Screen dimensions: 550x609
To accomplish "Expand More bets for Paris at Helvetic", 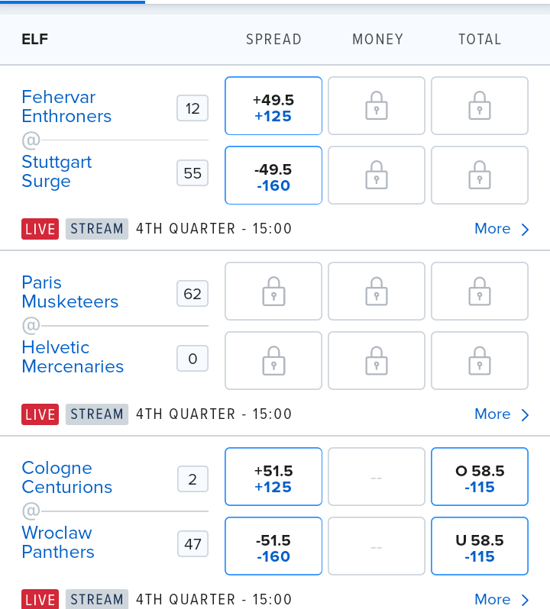I will [x=501, y=414].
